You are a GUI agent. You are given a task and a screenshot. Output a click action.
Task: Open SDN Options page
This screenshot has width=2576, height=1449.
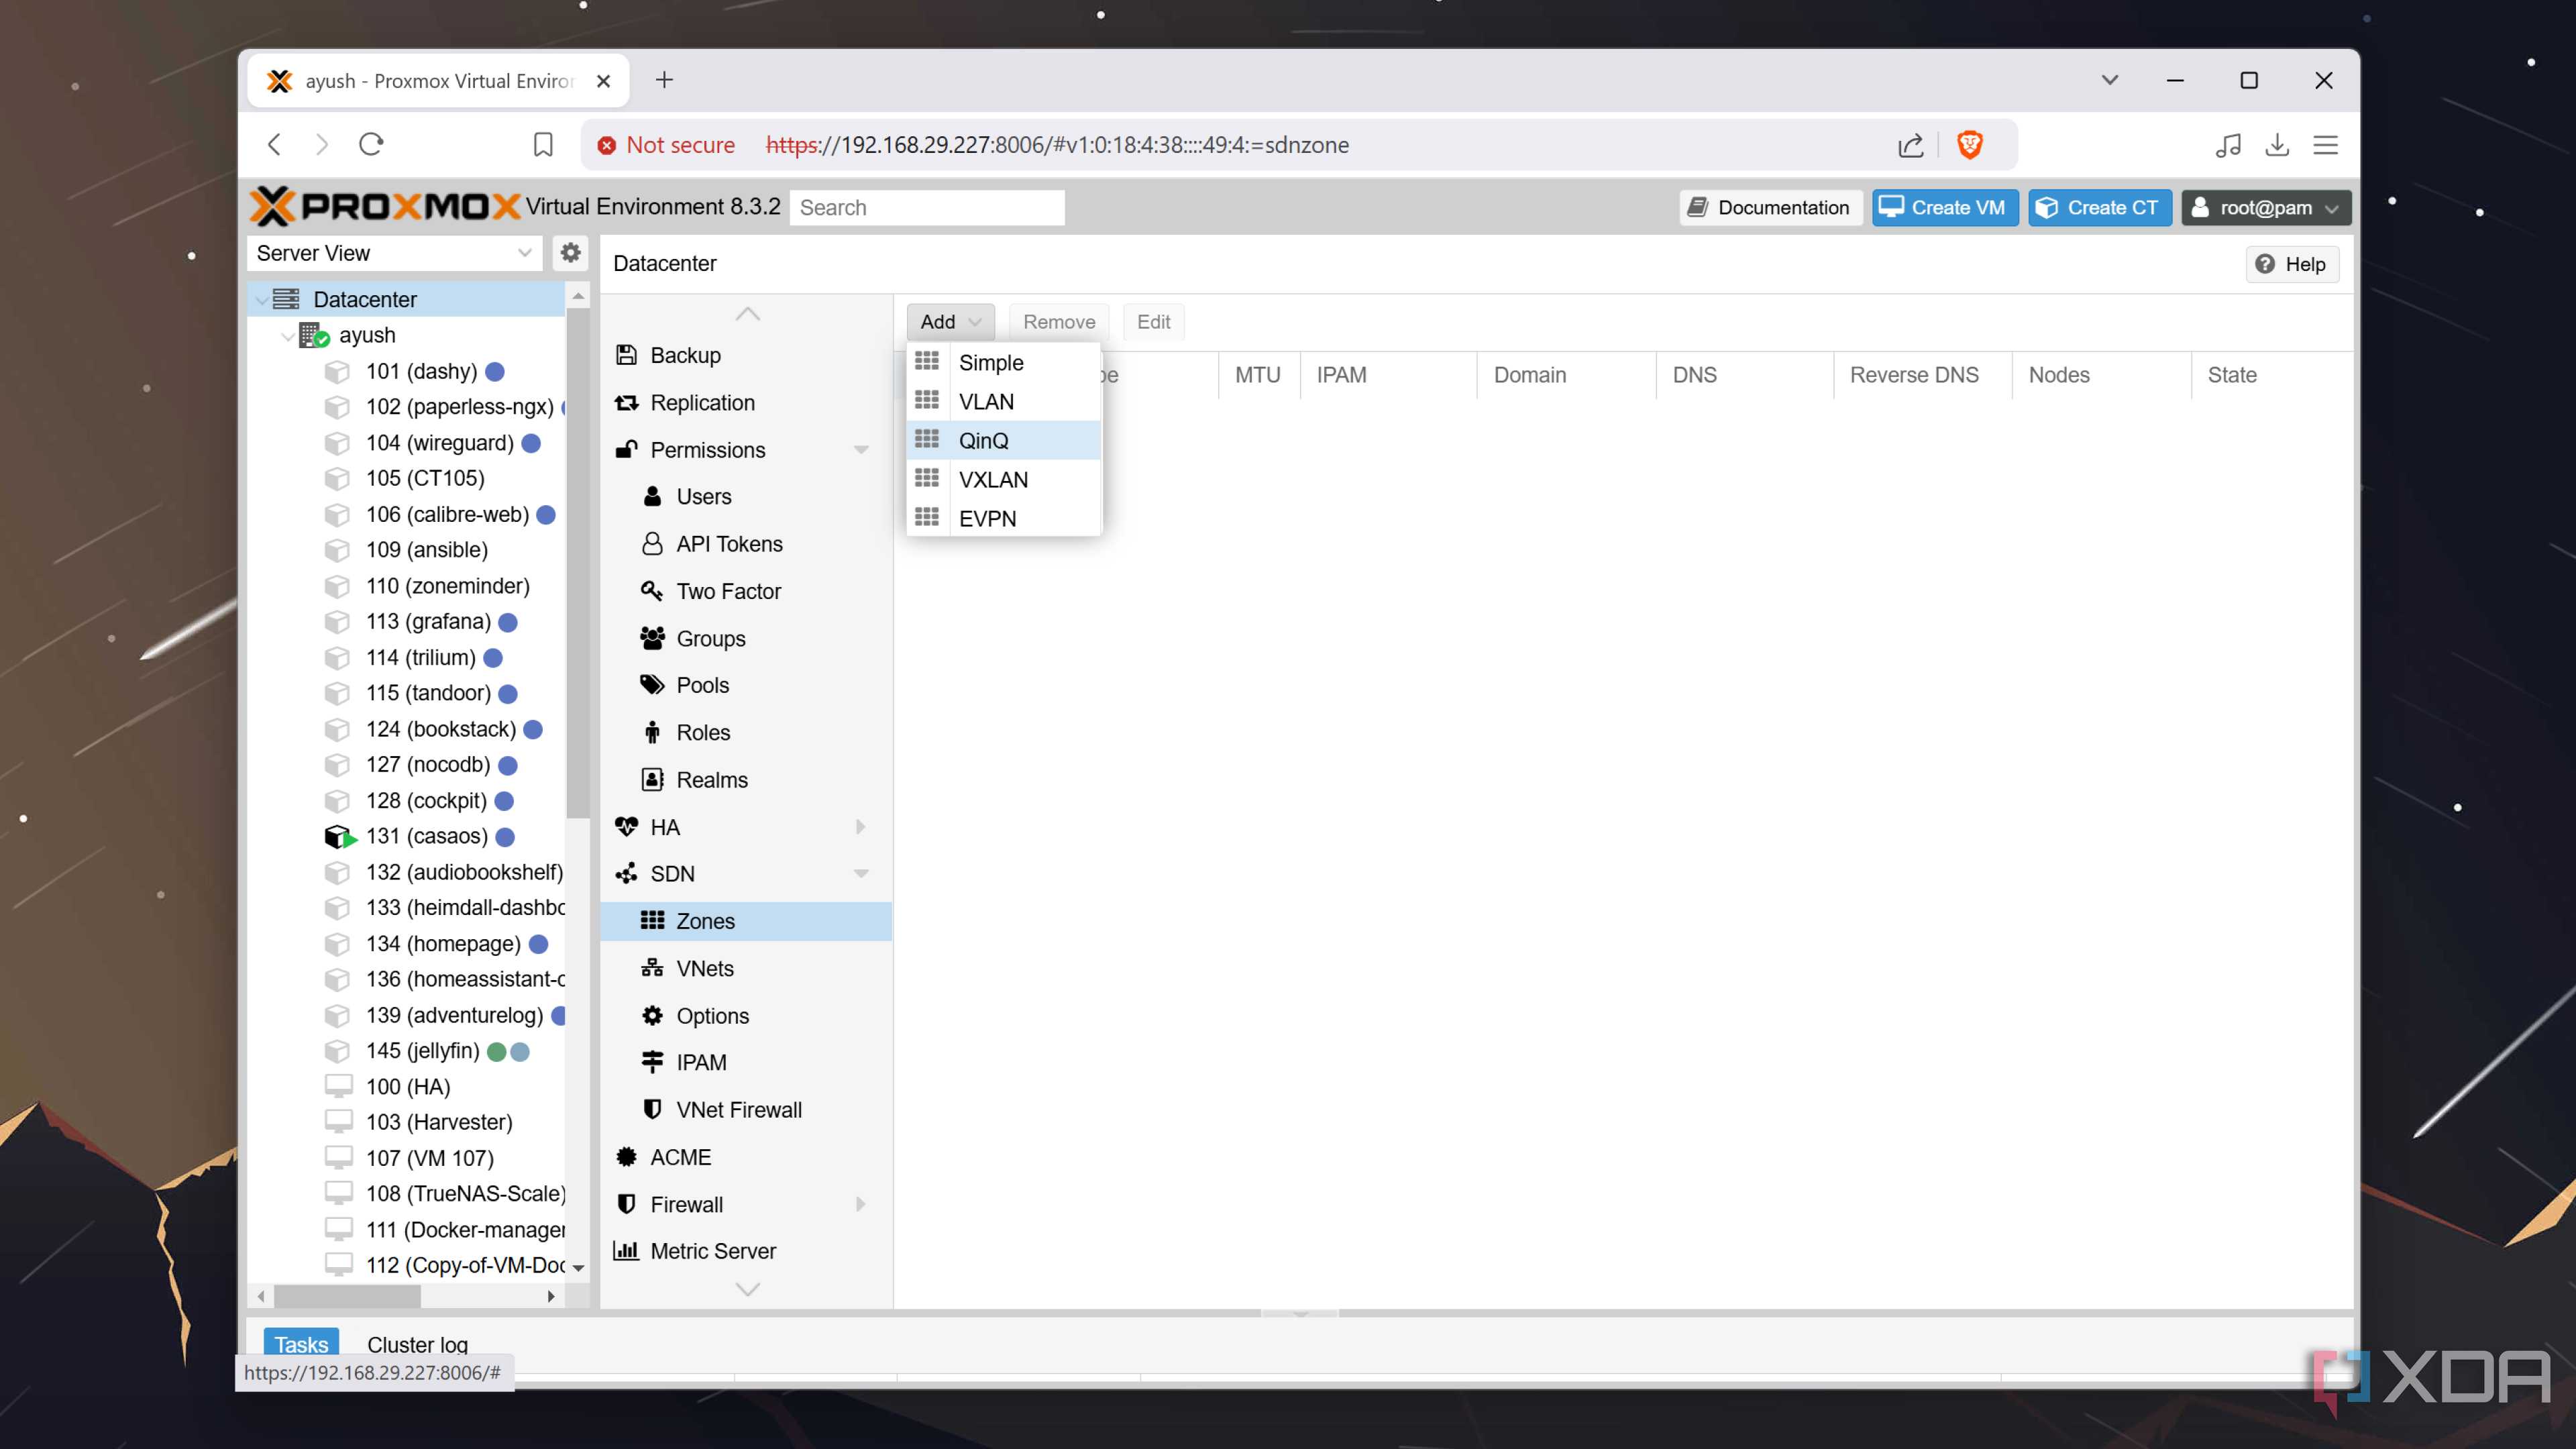pyautogui.click(x=712, y=1016)
